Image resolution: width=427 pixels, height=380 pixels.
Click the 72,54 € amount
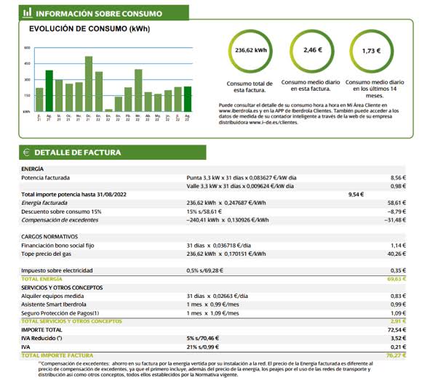(x=396, y=330)
